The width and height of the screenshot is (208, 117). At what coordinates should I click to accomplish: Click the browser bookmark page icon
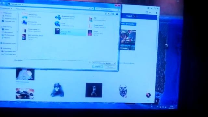pos(147,12)
